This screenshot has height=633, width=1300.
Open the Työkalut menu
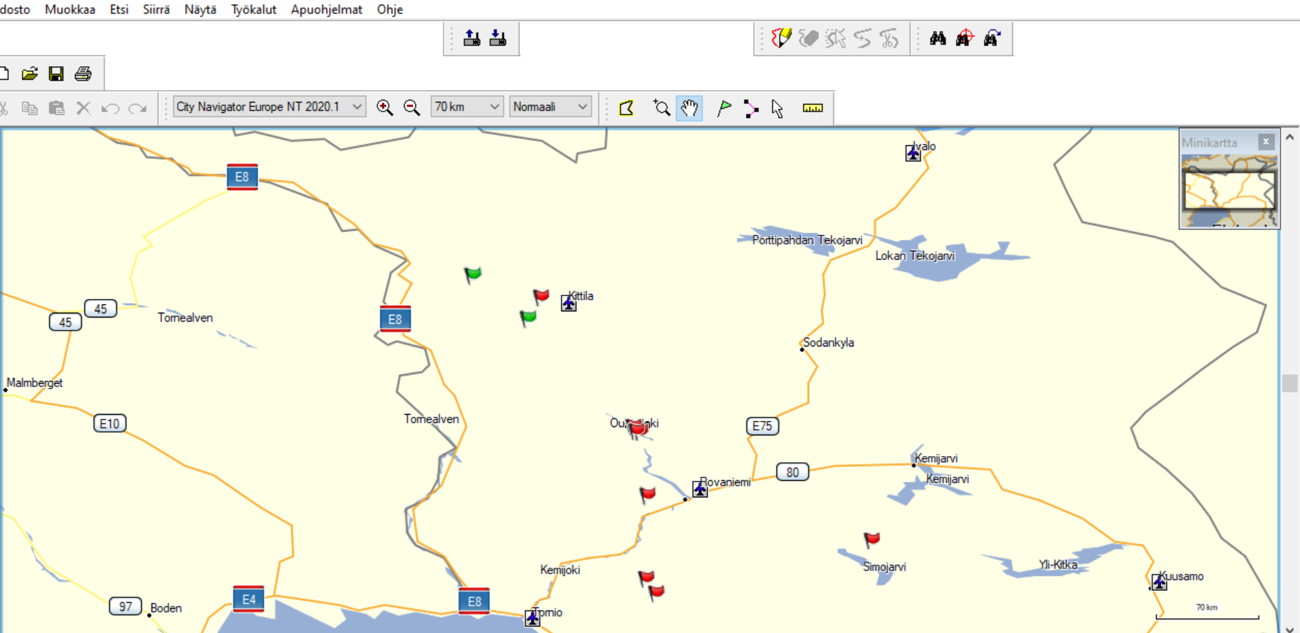point(253,10)
